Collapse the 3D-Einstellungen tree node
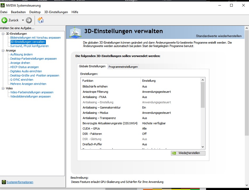 click(x=3, y=34)
